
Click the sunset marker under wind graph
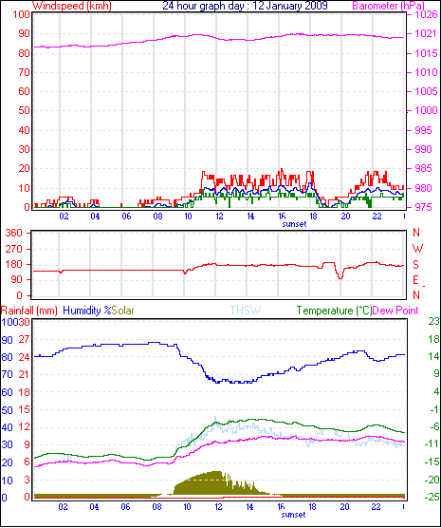point(294,224)
